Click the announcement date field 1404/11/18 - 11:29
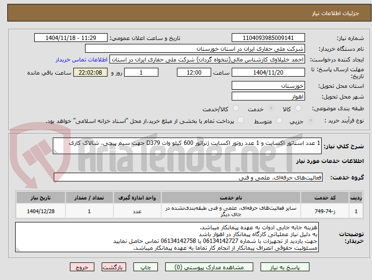The height and width of the screenshot is (280, 372). 71,38
